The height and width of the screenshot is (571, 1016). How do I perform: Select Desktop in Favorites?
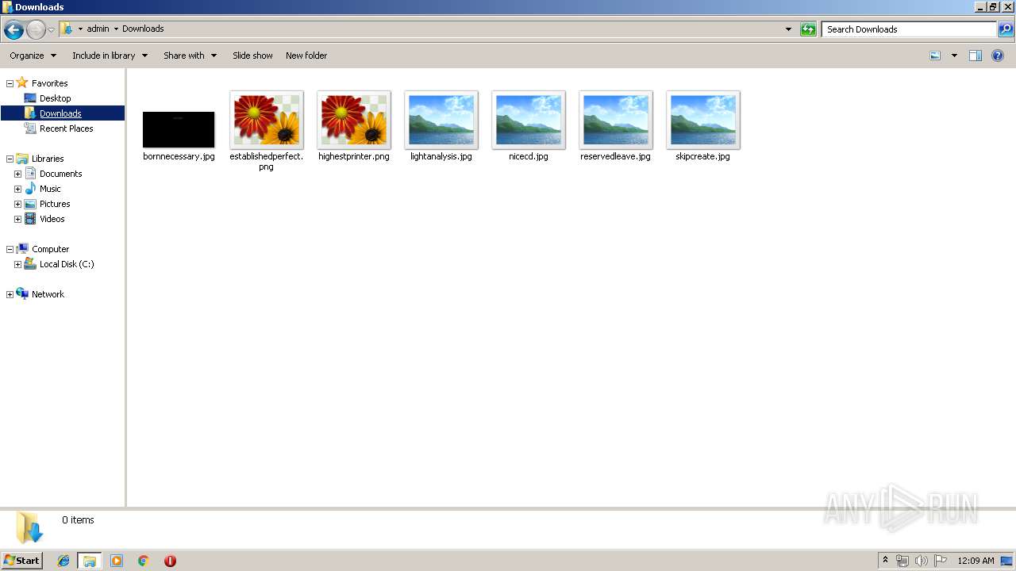coord(55,98)
